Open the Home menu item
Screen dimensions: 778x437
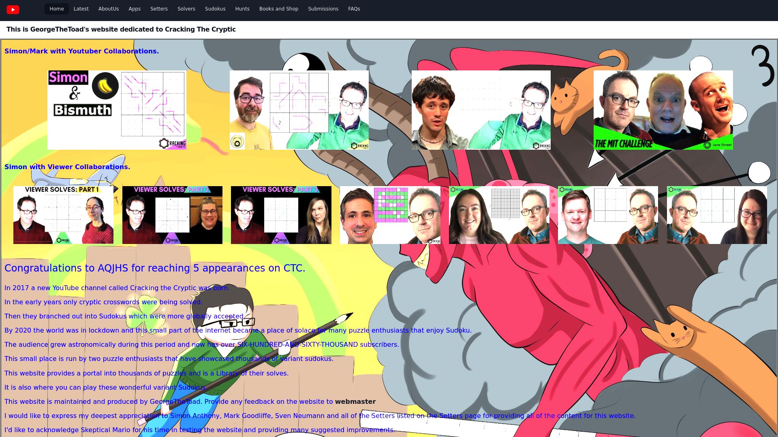pyautogui.click(x=57, y=9)
